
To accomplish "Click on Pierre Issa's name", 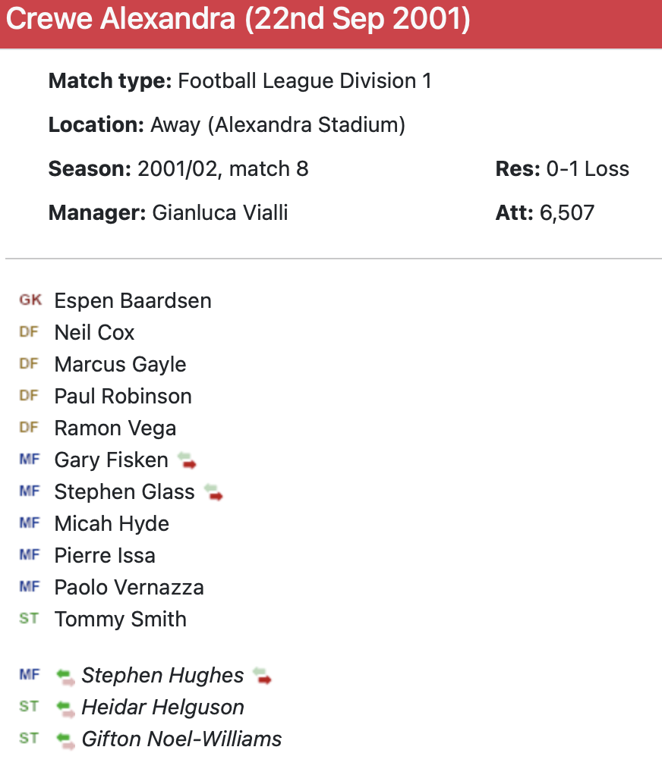I will pos(105,555).
